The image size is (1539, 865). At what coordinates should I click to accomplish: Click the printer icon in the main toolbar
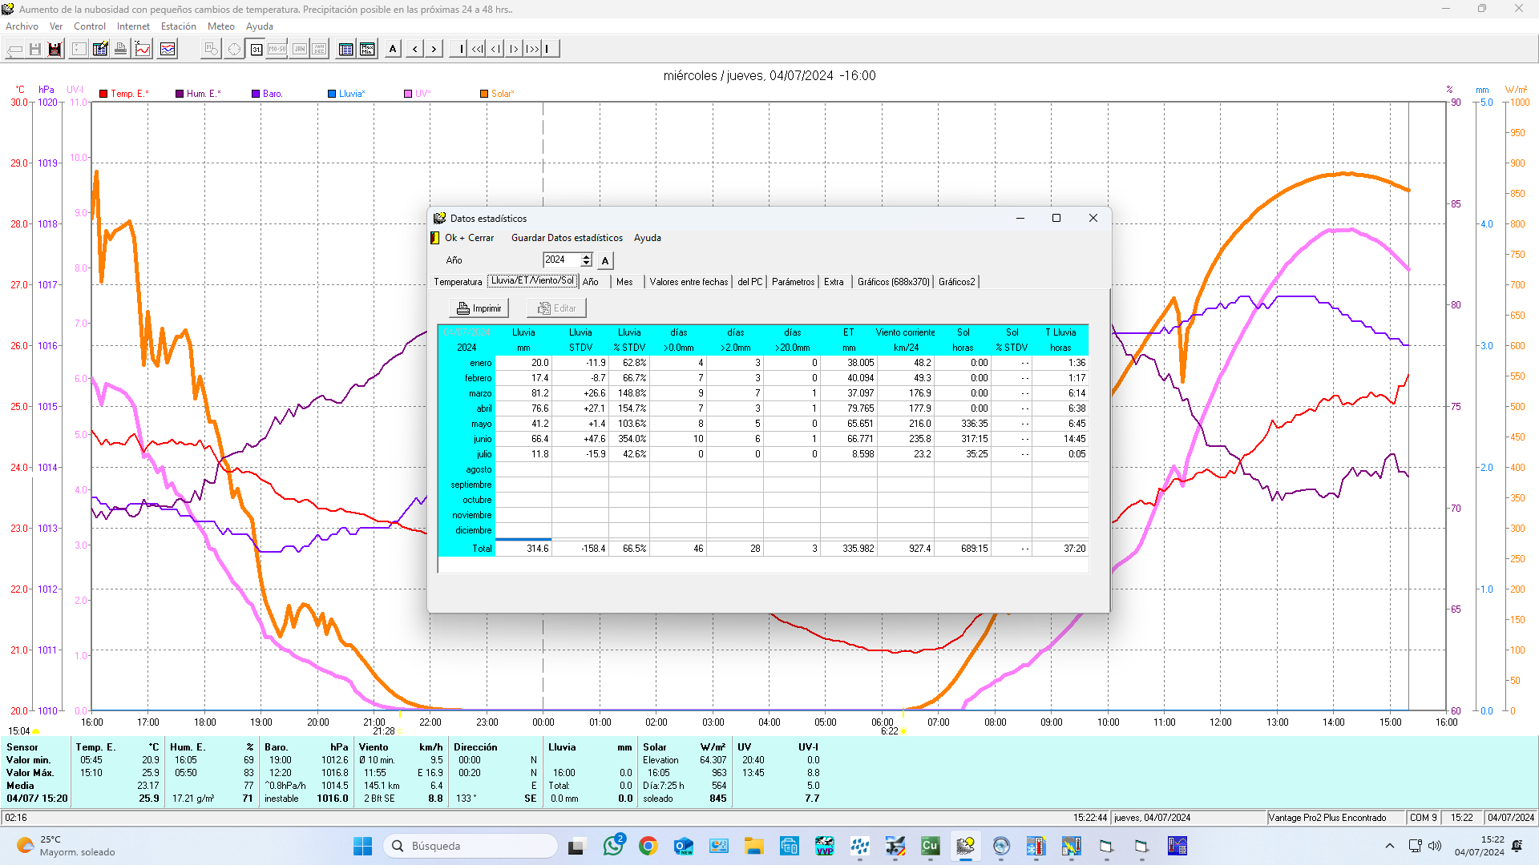120,49
